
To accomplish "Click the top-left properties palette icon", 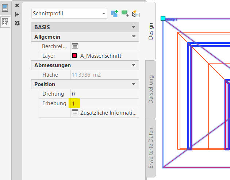I will click(5, 8).
